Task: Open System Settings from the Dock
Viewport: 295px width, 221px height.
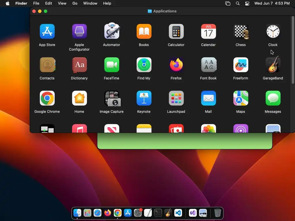Action: (x=138, y=213)
